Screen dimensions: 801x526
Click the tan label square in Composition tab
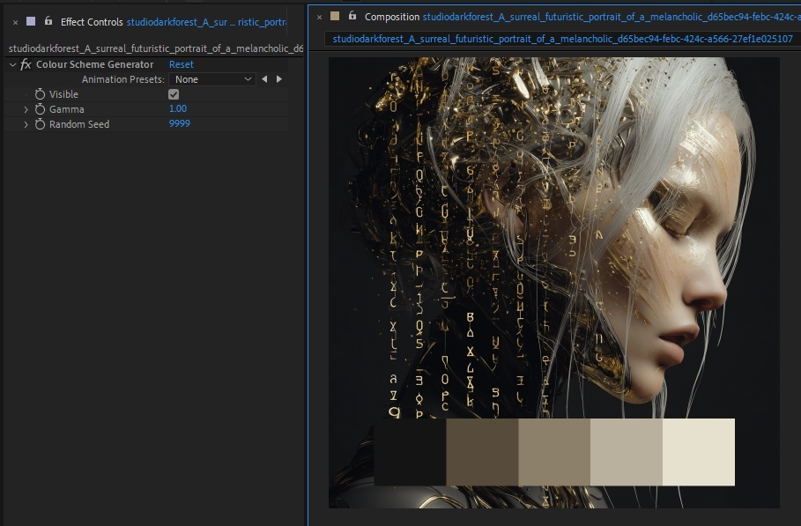click(x=335, y=16)
